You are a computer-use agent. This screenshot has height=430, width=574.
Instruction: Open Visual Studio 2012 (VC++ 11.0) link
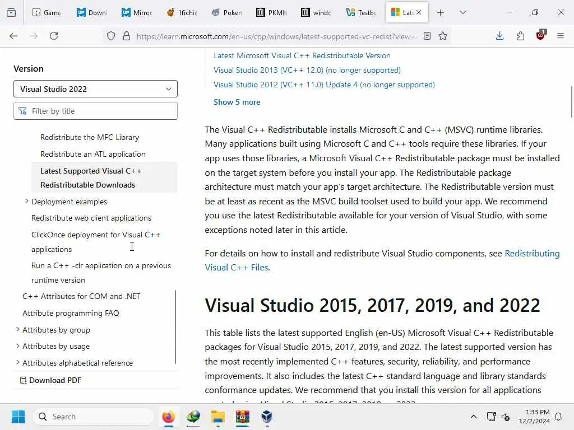coord(325,85)
